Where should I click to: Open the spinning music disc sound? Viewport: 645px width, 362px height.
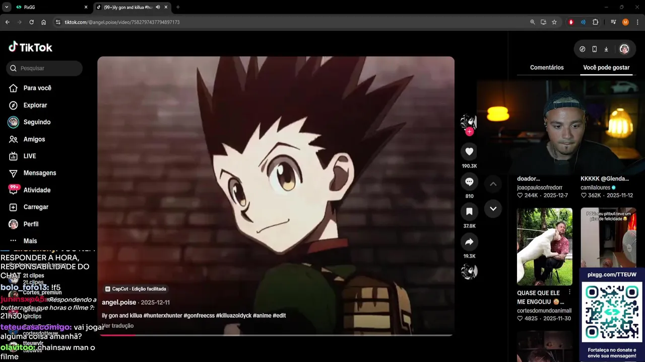[x=469, y=271]
